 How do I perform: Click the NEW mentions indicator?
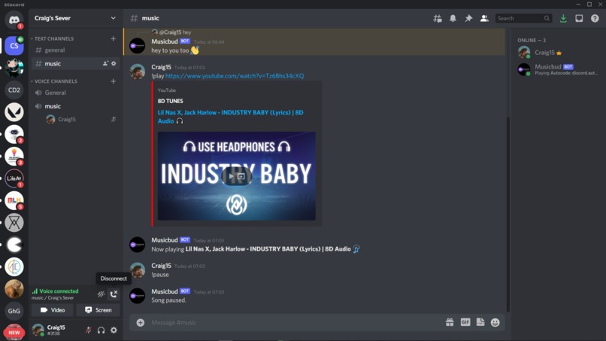14,332
